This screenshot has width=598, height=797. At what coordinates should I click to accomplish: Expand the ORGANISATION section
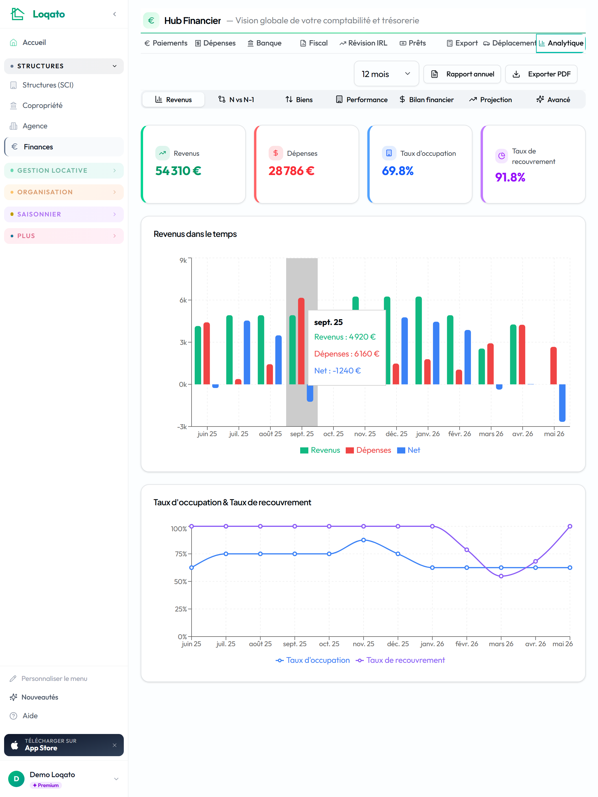(x=64, y=192)
